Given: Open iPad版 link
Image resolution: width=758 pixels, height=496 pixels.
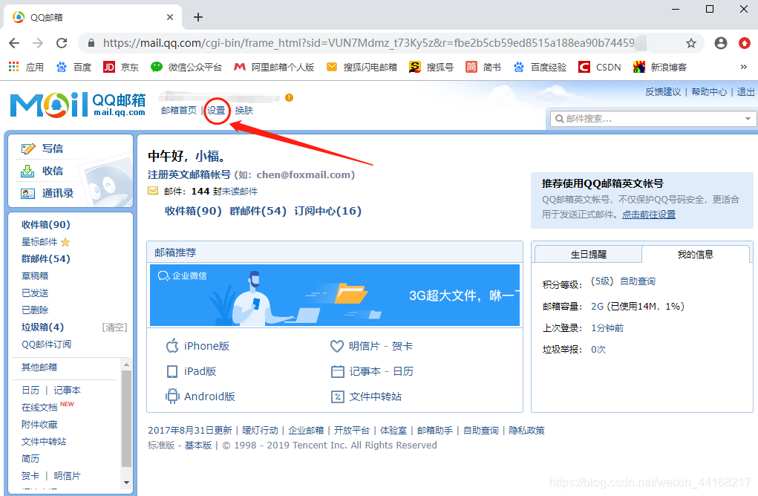Looking at the screenshot, I should point(191,371).
